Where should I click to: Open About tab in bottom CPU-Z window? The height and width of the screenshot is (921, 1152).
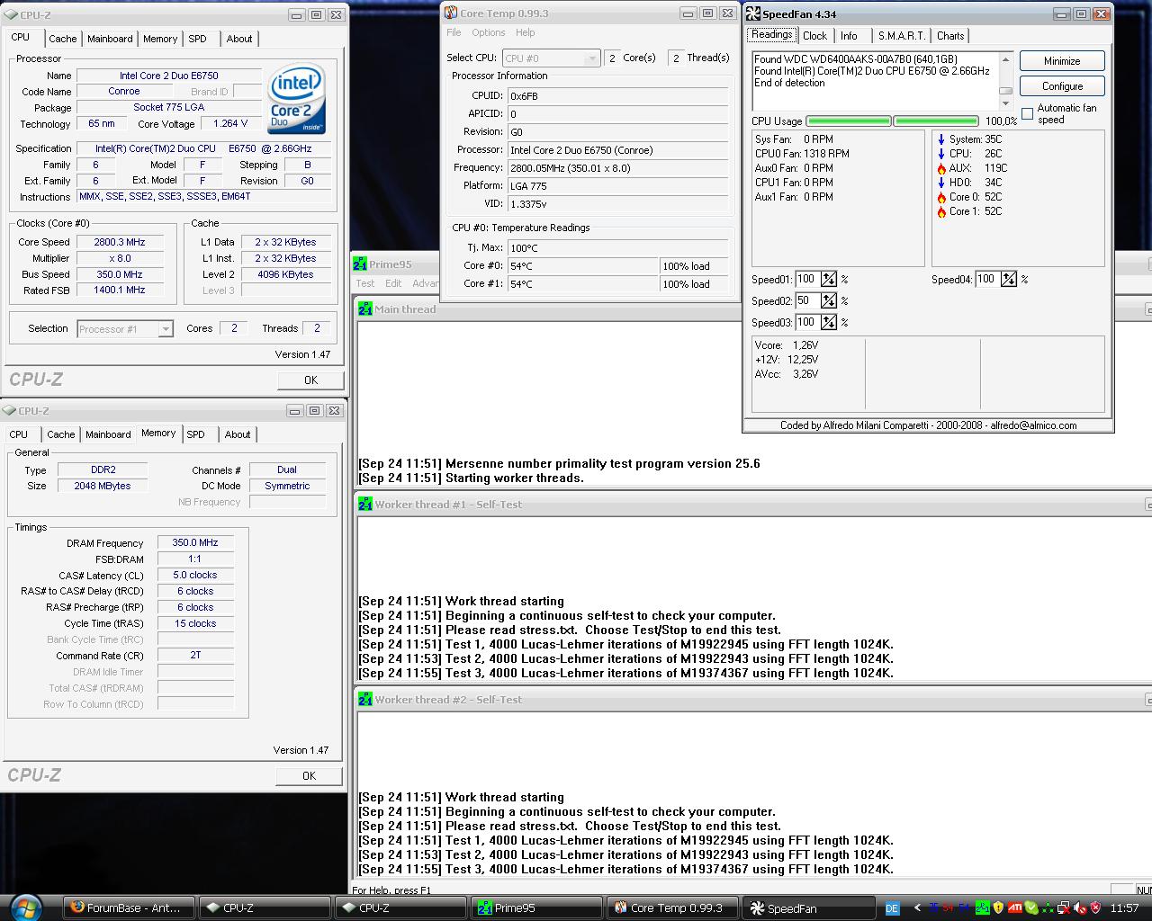238,434
